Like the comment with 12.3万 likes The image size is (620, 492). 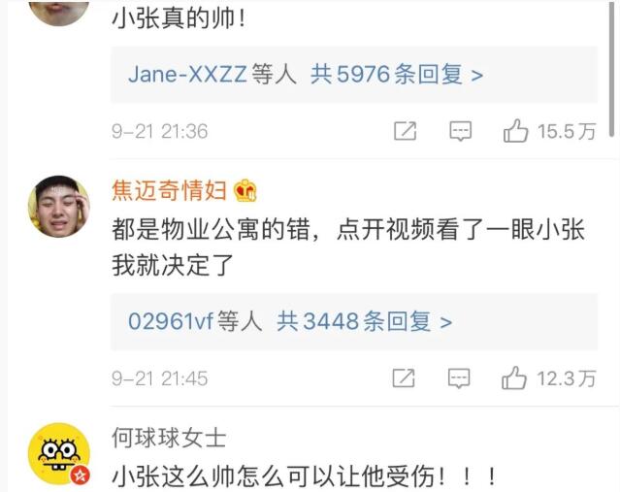[x=514, y=377]
